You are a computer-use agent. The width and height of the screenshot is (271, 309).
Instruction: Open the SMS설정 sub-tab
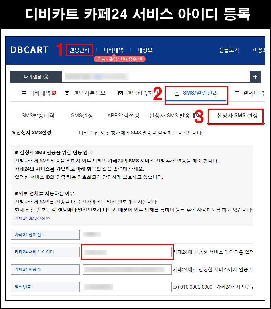(82, 116)
